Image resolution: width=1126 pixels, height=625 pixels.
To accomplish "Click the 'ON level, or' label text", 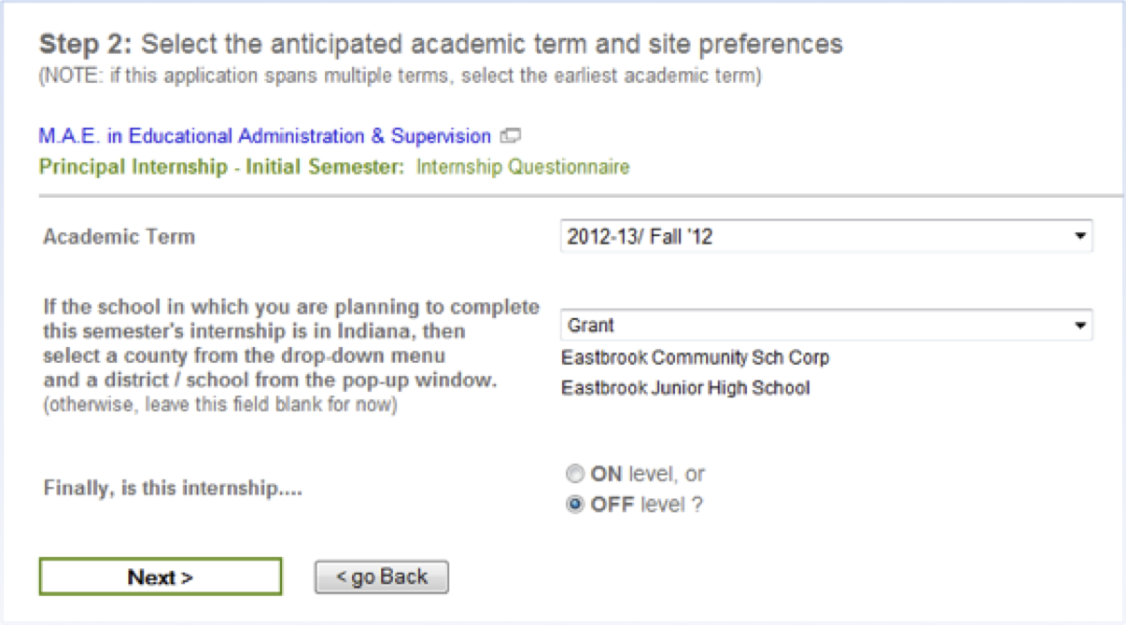I will [647, 474].
